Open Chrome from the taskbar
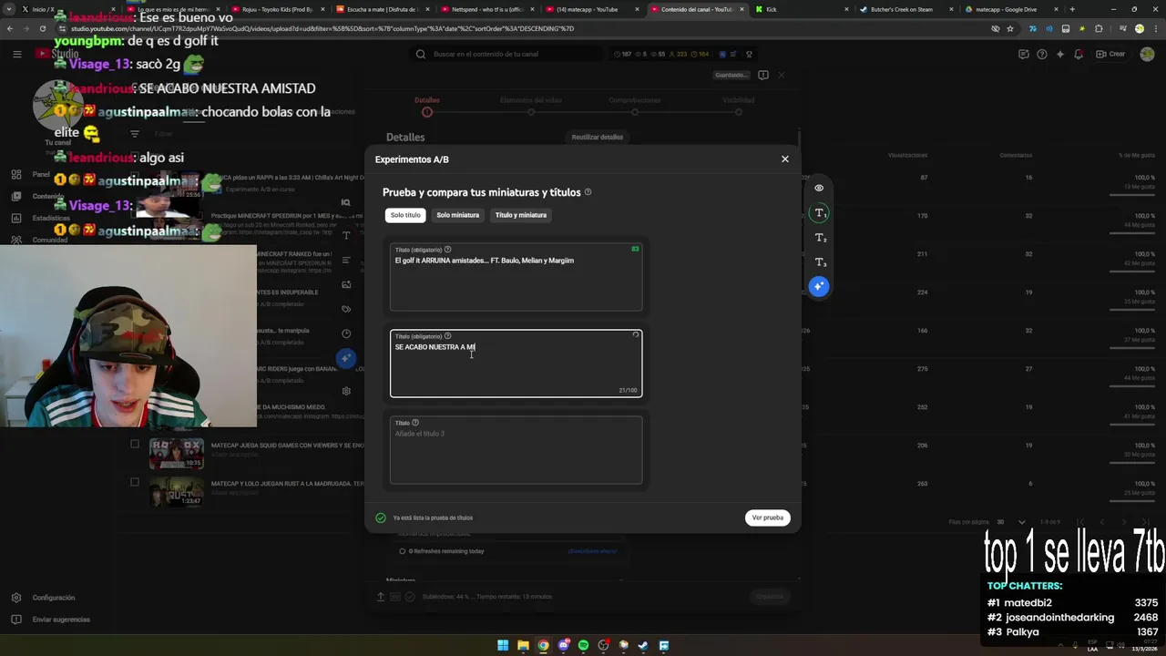 pyautogui.click(x=543, y=646)
